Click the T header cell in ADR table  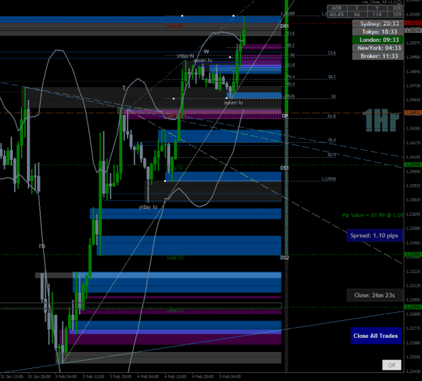[357, 8]
